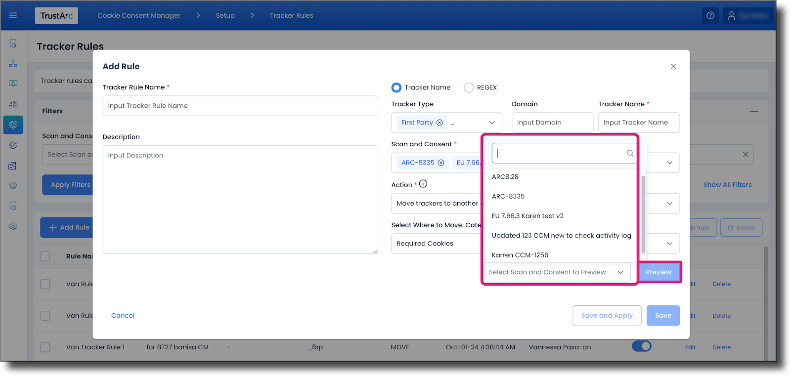Clear the Filters scan field with X
Screen dimensions: 791x376
tap(746, 155)
